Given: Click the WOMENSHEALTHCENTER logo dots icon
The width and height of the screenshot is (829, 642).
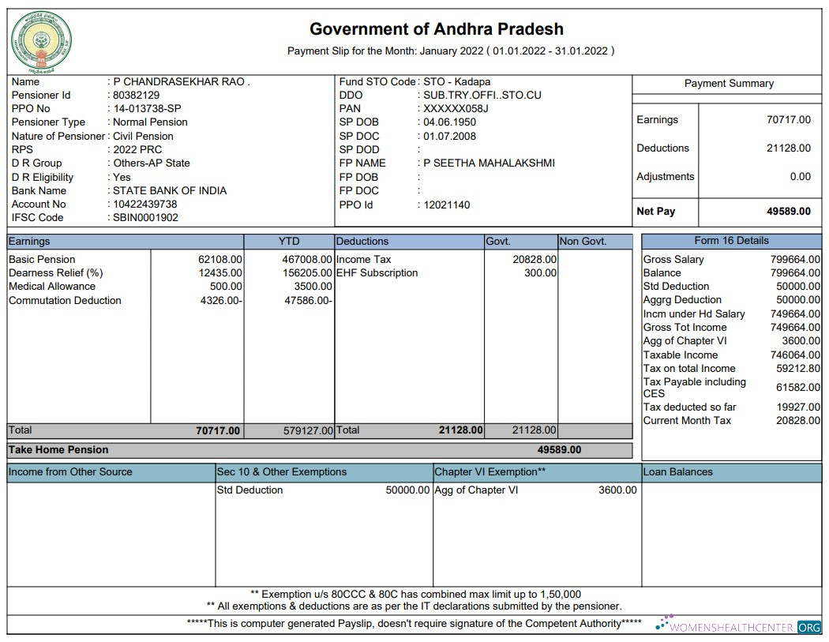Looking at the screenshot, I should (x=663, y=624).
